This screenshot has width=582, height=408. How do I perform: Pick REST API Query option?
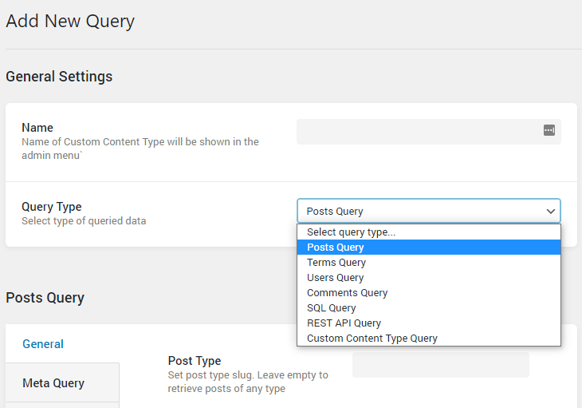click(344, 323)
